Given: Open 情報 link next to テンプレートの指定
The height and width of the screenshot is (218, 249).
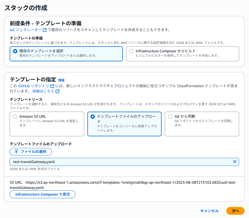Looking at the screenshot, I should [61, 80].
